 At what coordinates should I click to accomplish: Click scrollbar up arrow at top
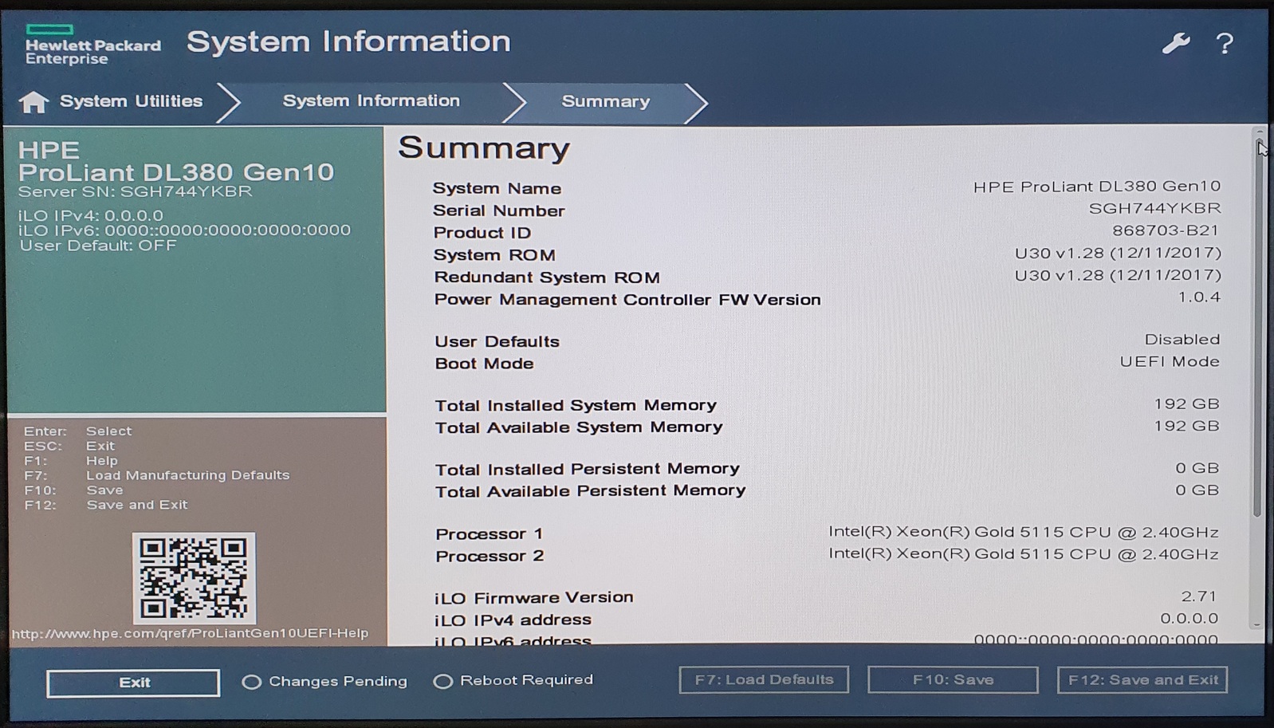click(1259, 132)
